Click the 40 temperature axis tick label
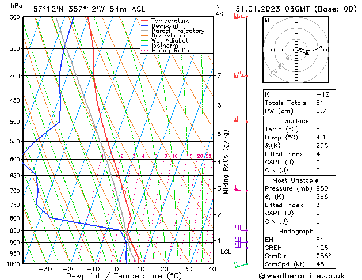The height and width of the screenshot is (280, 362). click(x=212, y=269)
